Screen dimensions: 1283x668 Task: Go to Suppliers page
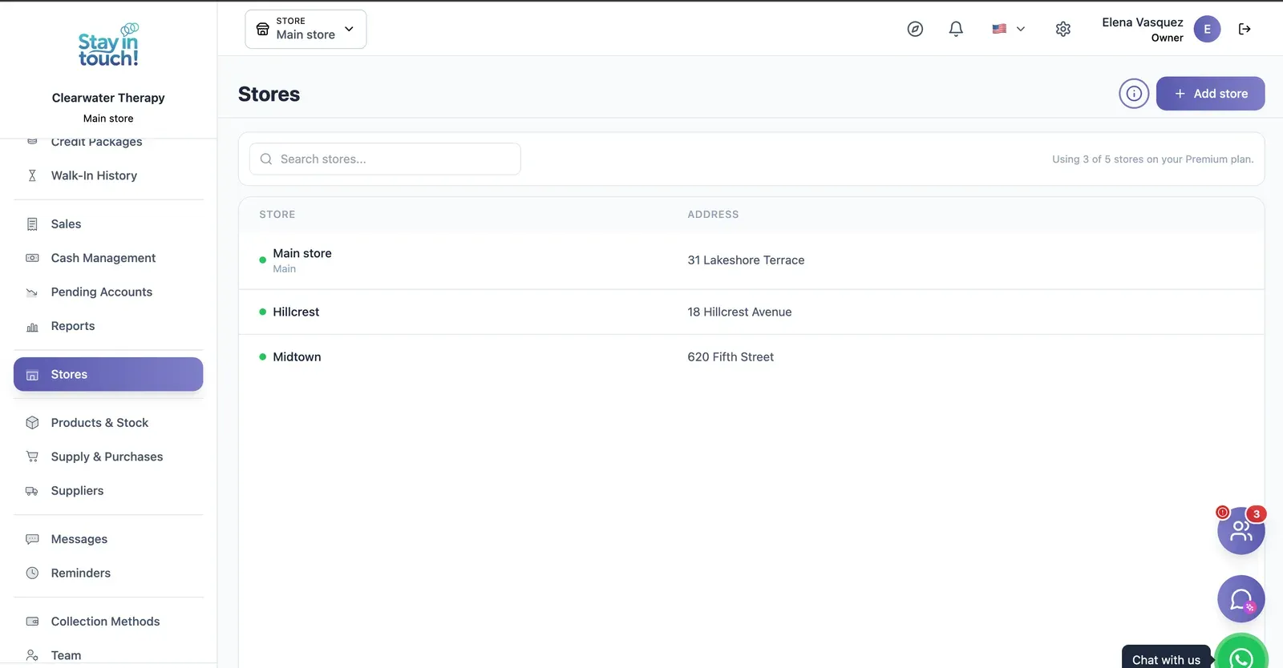coord(108,491)
